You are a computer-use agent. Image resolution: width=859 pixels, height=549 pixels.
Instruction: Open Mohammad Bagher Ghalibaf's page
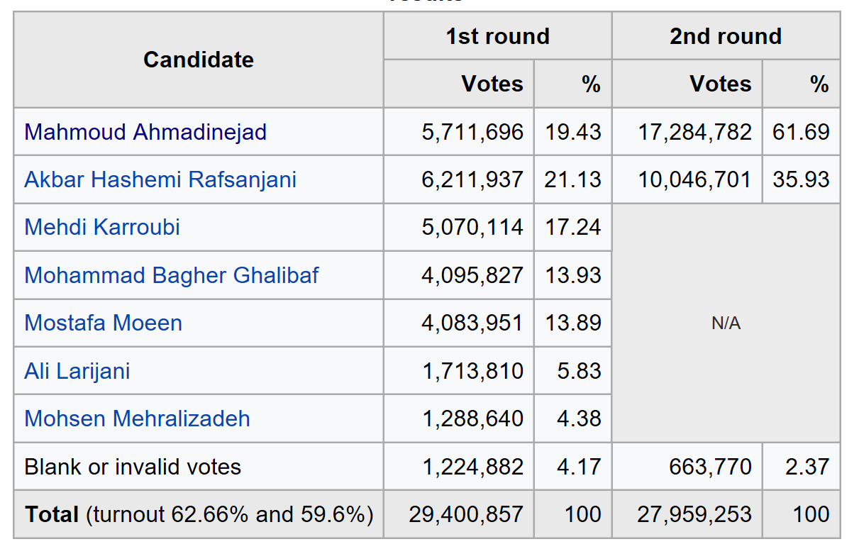point(172,275)
